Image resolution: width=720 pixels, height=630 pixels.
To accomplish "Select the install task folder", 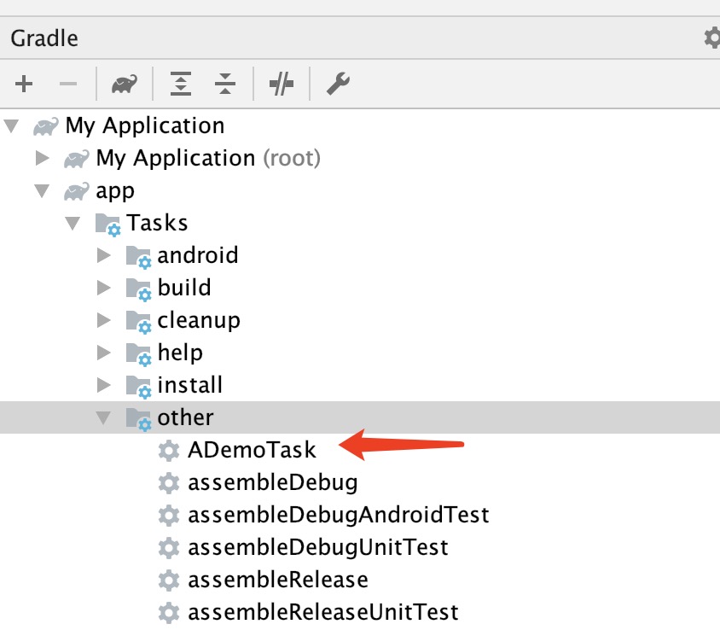I will tap(189, 385).
